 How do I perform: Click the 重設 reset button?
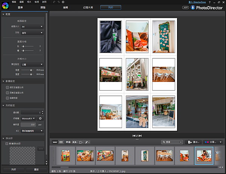[x=37, y=170]
